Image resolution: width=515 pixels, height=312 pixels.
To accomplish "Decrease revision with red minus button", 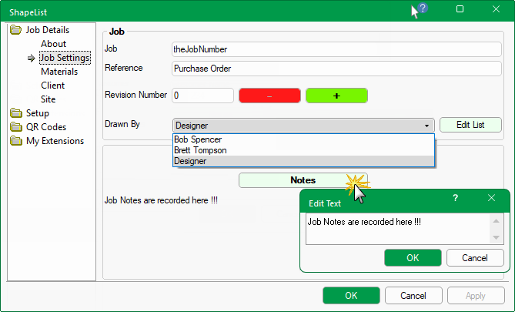I will click(x=269, y=96).
